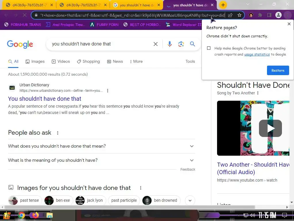The image size is (294, 221).
Task: Switch to the News results tab
Action: 115,62
